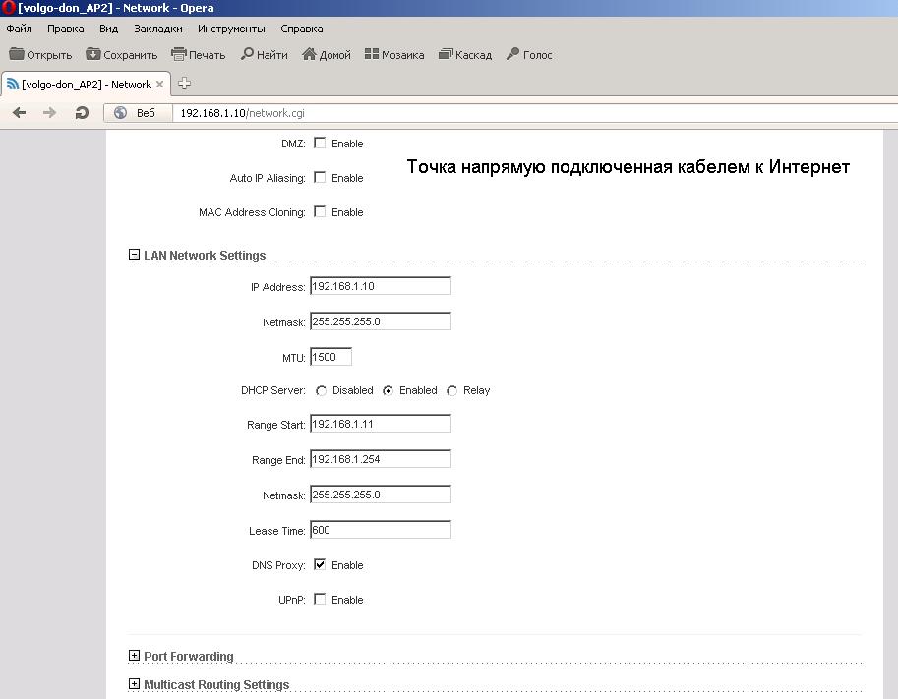The width and height of the screenshot is (898, 699).
Task: Click the Print toolbar icon
Action: tap(178, 55)
